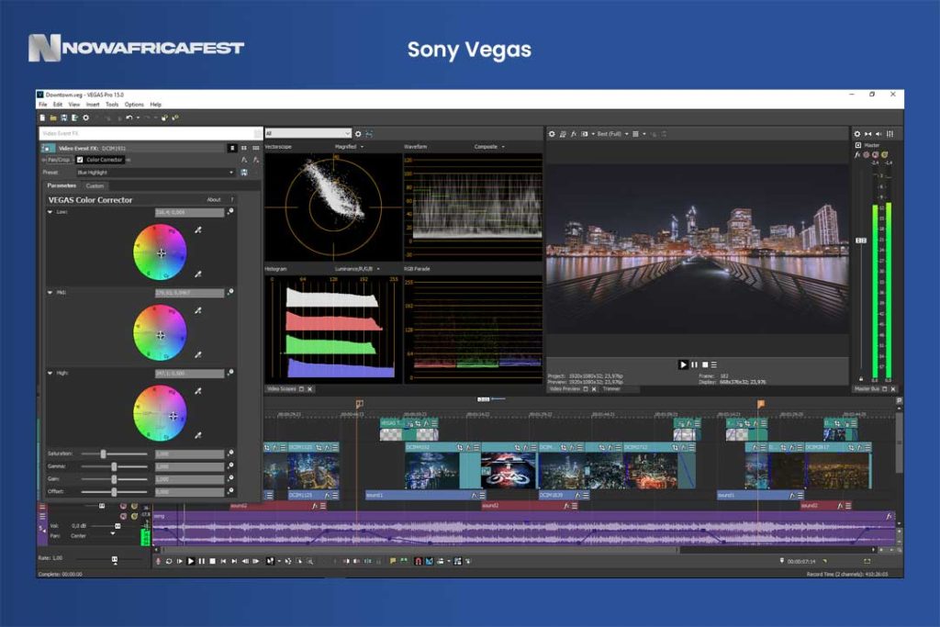Screen dimensions: 940x627
Task: Open the video scopes All dropdown
Action: 308,134
